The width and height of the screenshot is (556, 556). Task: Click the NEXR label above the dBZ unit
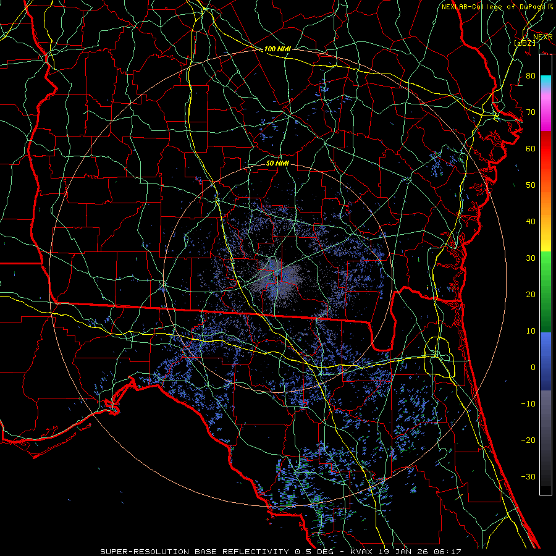[542, 37]
